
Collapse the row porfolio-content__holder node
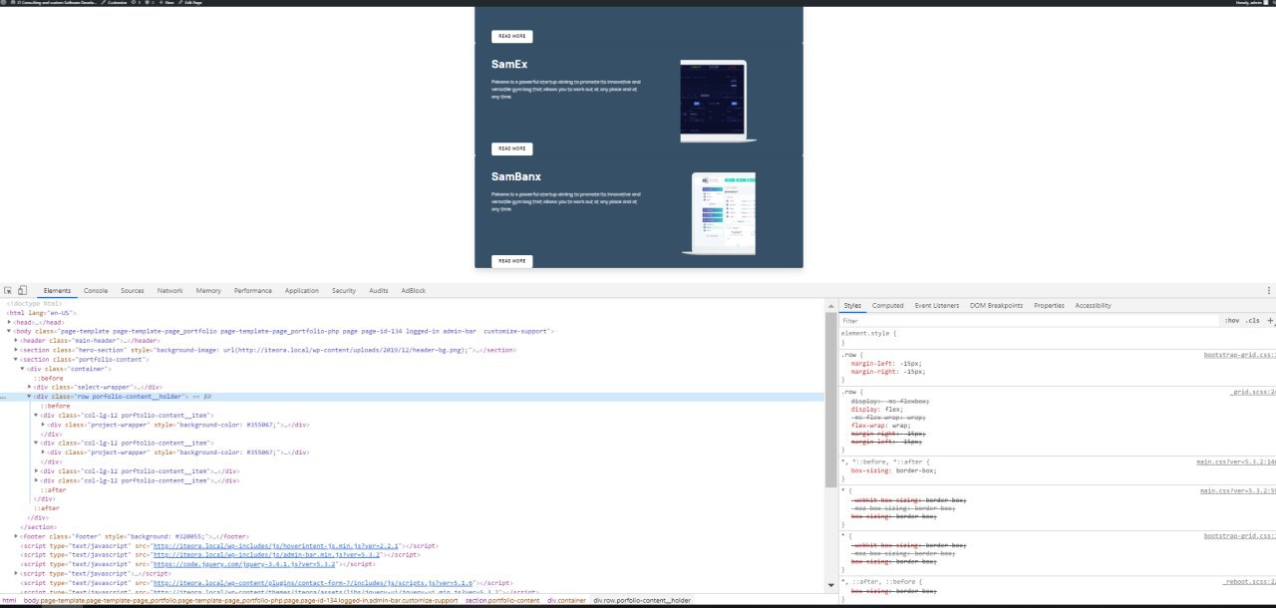(31, 397)
